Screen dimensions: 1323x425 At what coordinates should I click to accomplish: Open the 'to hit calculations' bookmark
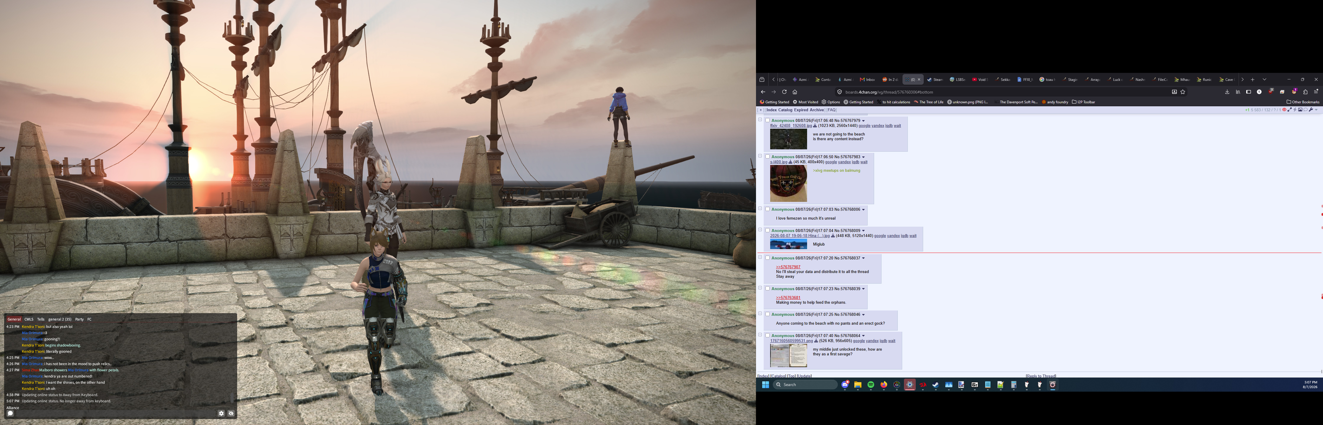click(x=894, y=102)
